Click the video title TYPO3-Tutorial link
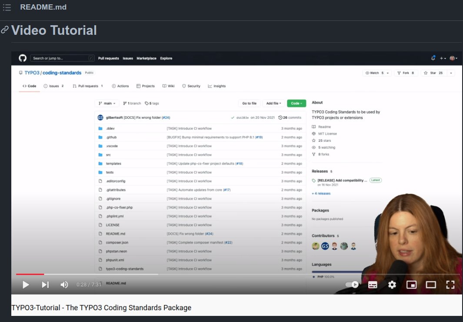Screen dimensions: 463x322 [101, 308]
